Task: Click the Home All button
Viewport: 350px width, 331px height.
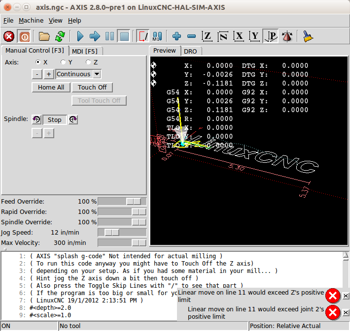Action: [x=51, y=88]
